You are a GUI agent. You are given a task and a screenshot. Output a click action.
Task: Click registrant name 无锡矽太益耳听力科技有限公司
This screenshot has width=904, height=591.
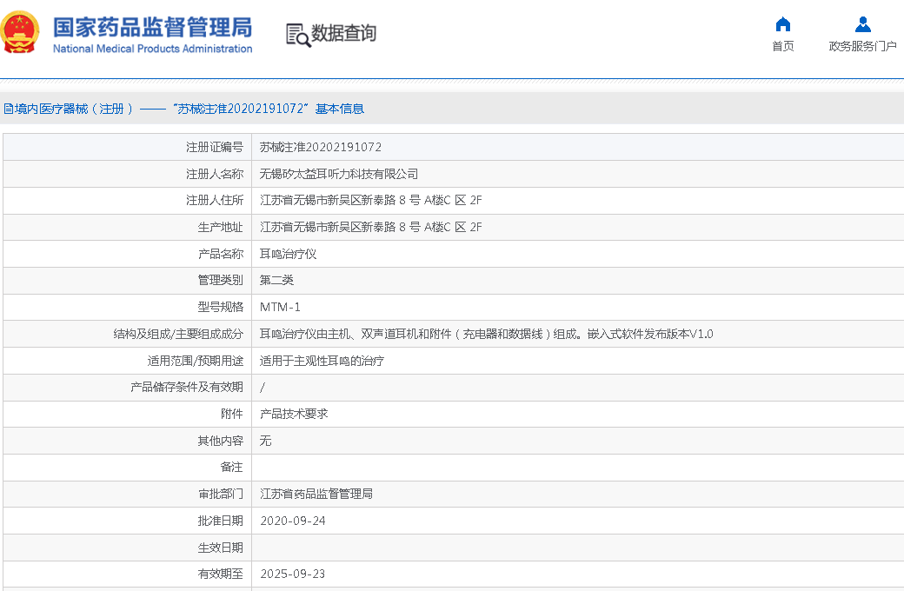[x=339, y=174]
